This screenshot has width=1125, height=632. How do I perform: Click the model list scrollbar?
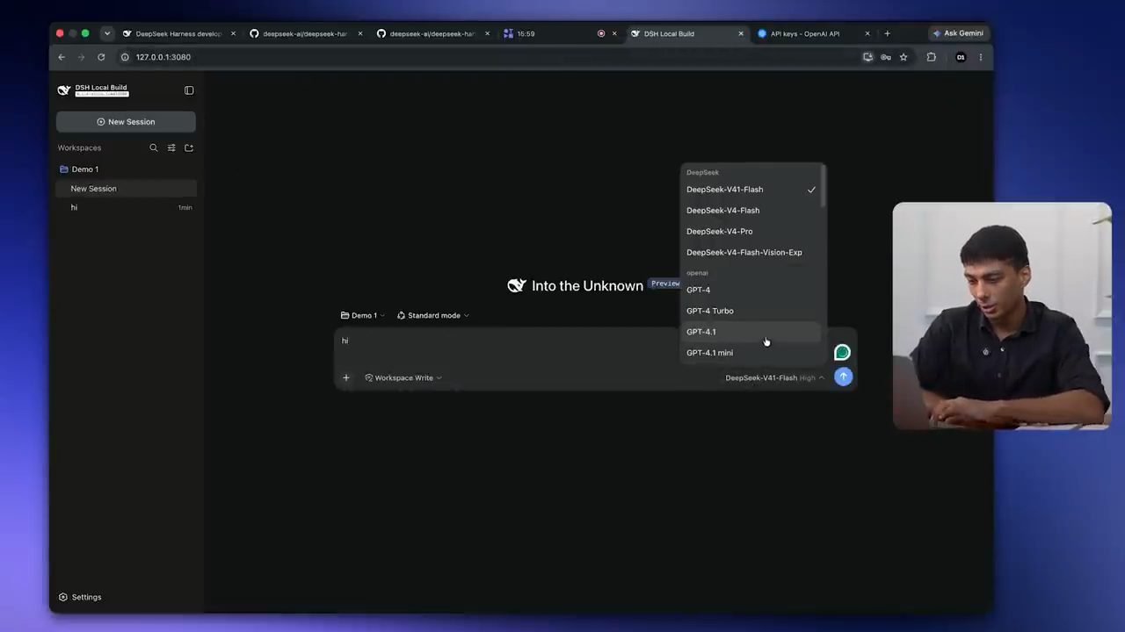823,187
